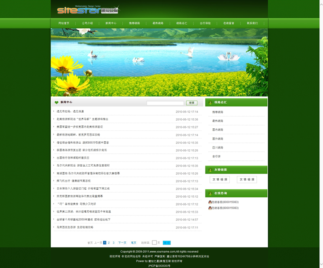Image resolution: width=323 pixels, height=268 pixels.
Task: Go to 在线留言 in the nav bar
Action: (229, 23)
